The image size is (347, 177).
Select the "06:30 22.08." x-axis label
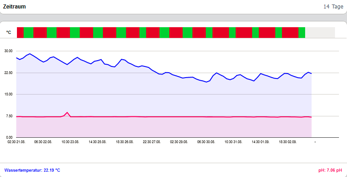point(43,142)
